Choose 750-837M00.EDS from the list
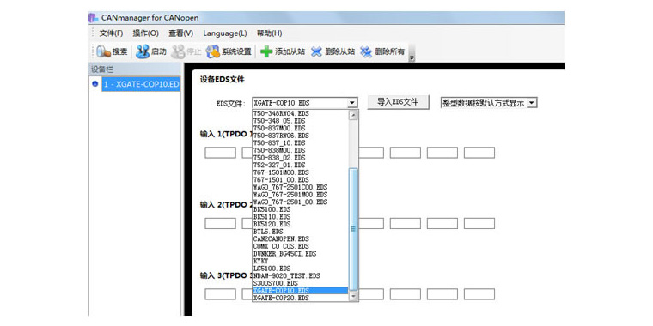 tap(300, 128)
